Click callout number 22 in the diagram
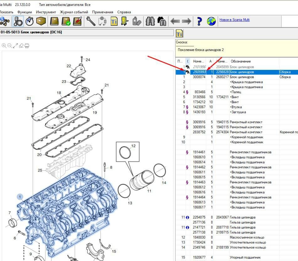Viewport: 298px width, 261px height. tap(69, 66)
